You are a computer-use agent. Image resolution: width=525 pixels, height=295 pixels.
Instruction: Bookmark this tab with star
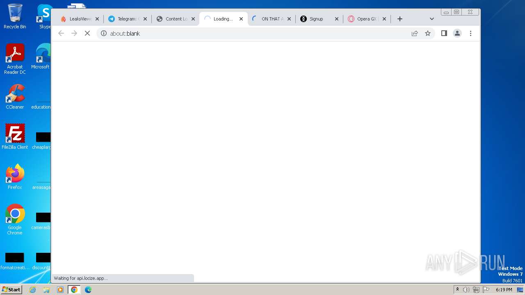click(428, 33)
